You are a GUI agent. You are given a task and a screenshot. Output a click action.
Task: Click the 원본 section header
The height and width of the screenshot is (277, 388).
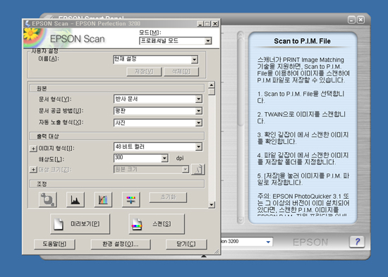click(x=117, y=88)
